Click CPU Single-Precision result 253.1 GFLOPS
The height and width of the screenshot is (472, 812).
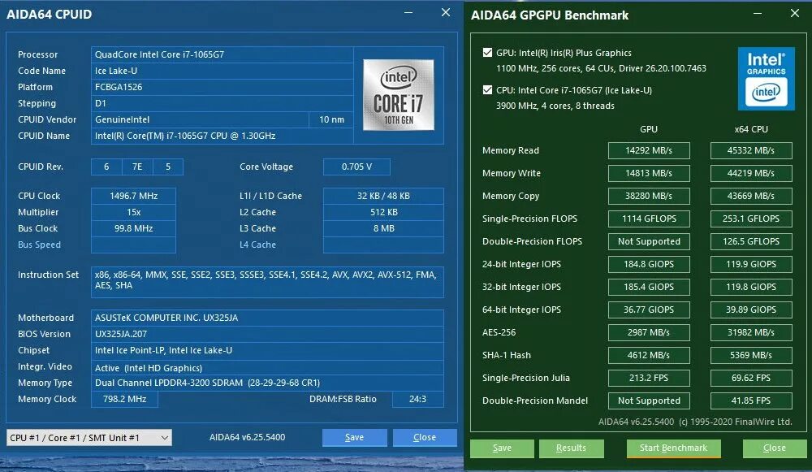[x=751, y=219]
